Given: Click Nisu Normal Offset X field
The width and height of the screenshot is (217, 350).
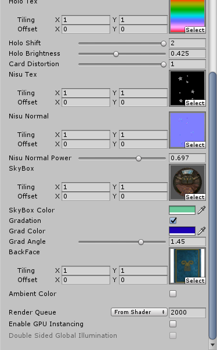Looking at the screenshot, I should click(86, 144).
